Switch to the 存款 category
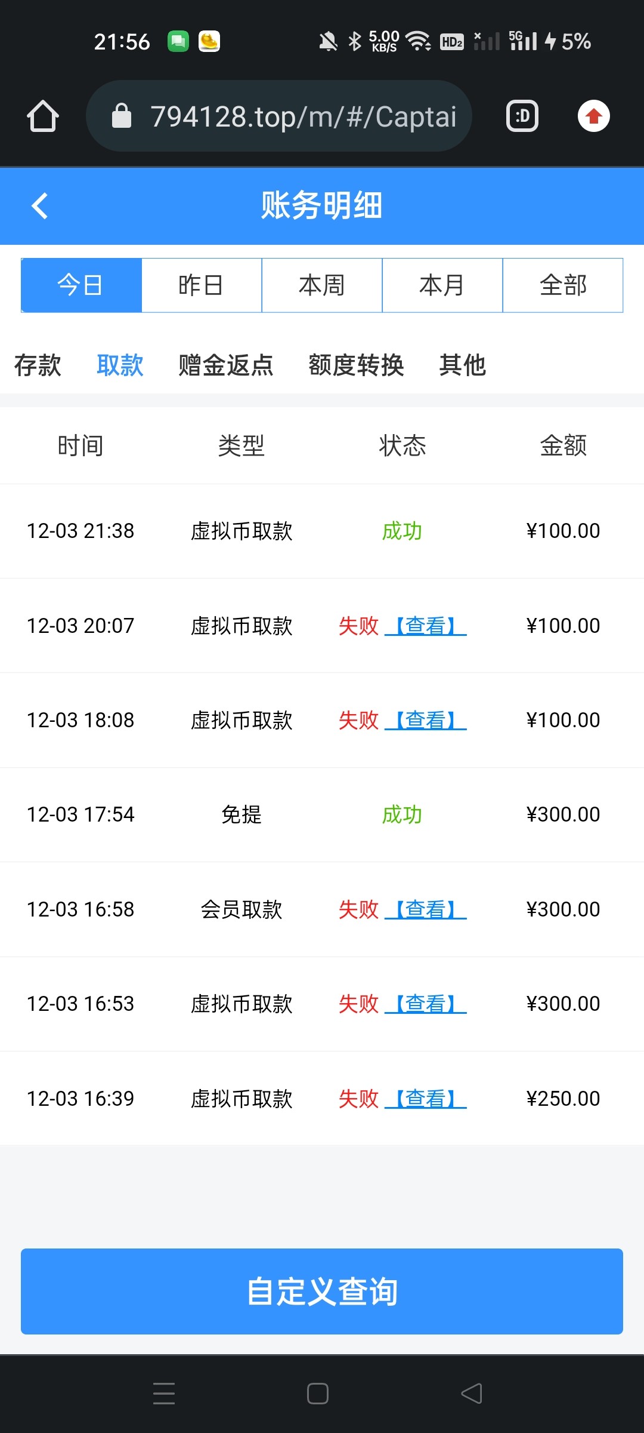This screenshot has height=1433, width=644. 38,365
